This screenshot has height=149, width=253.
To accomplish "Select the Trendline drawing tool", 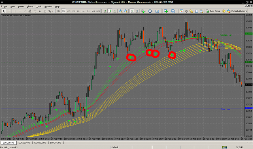I will [x=25, y=11].
